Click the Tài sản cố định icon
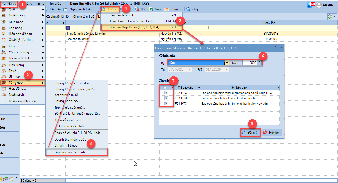 pyautogui.click(x=4, y=58)
